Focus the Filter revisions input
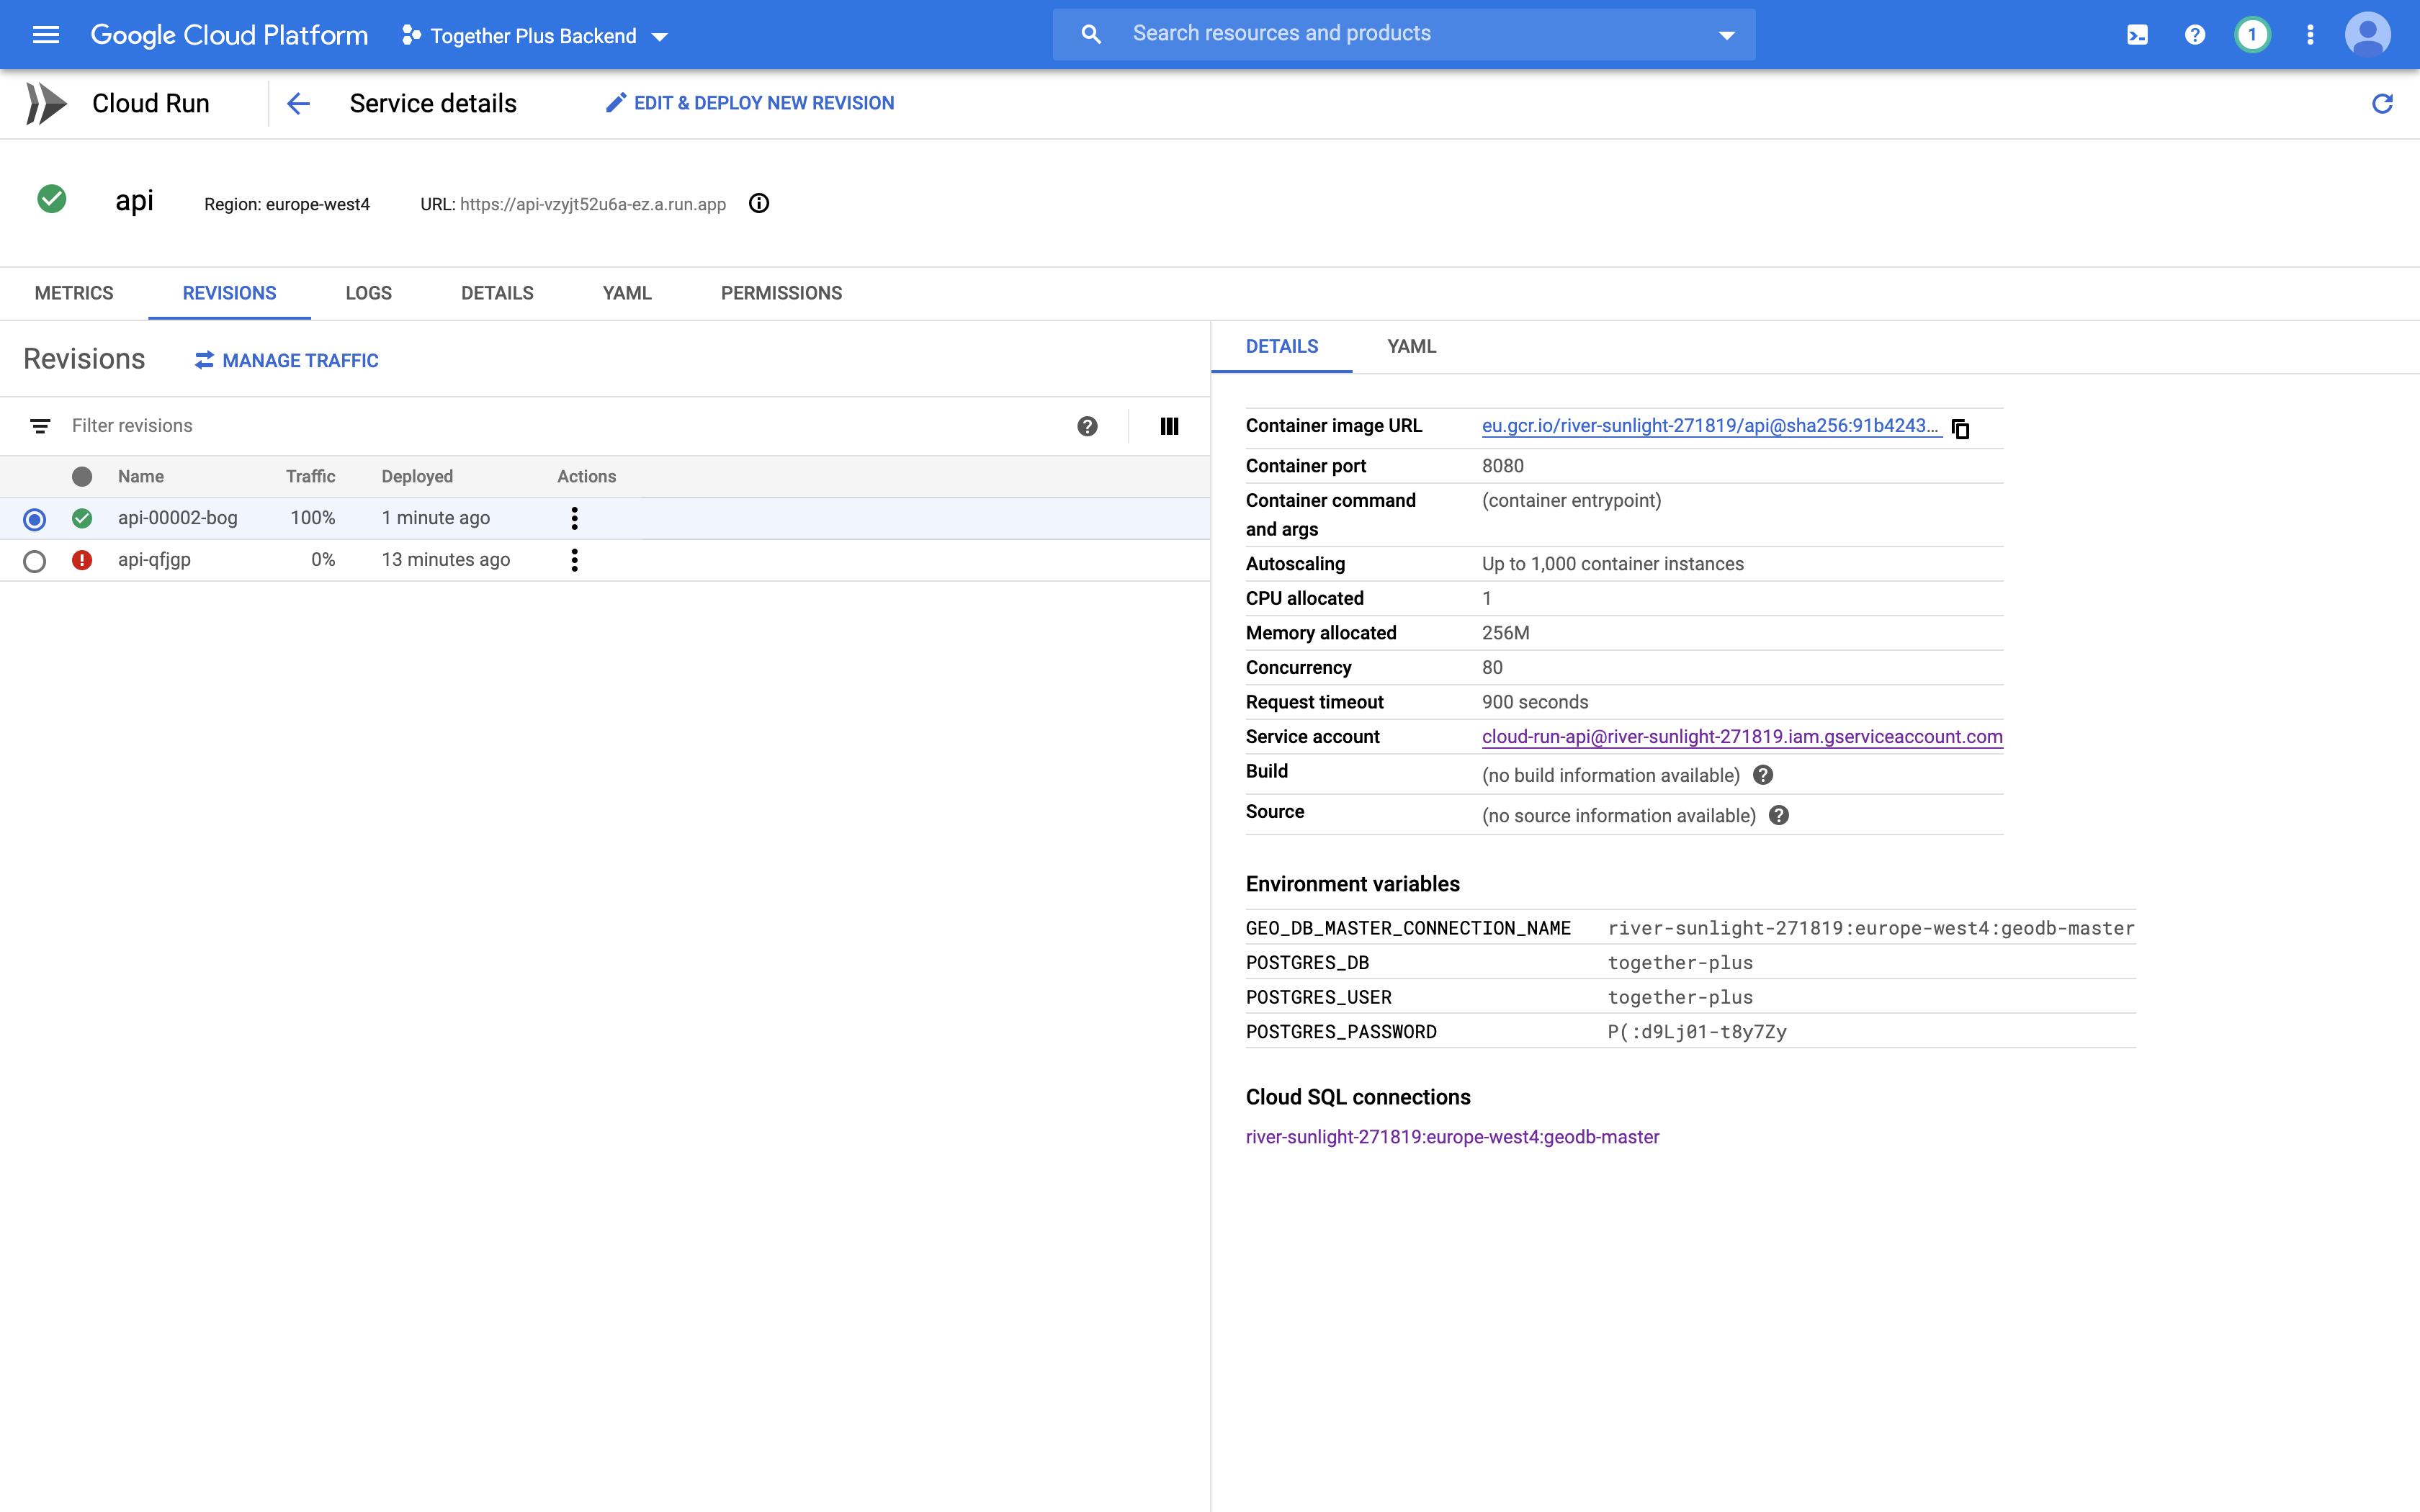Viewport: 2420px width, 1512px height. pos(560,426)
